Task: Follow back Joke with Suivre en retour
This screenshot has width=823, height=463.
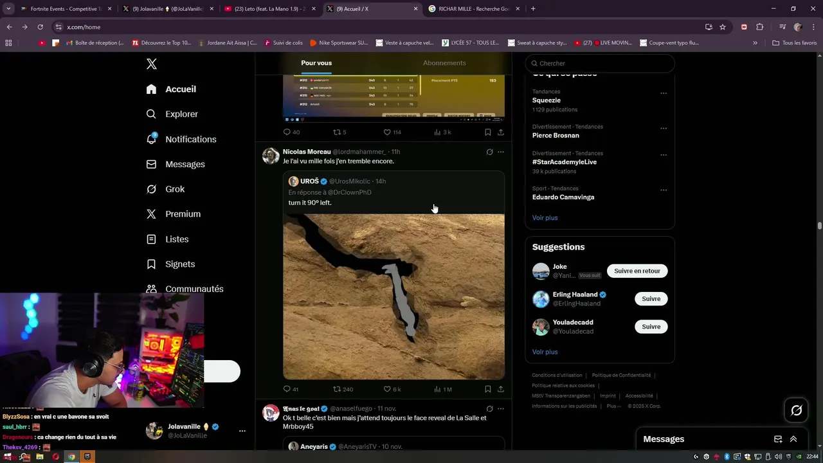Action: [x=637, y=271]
